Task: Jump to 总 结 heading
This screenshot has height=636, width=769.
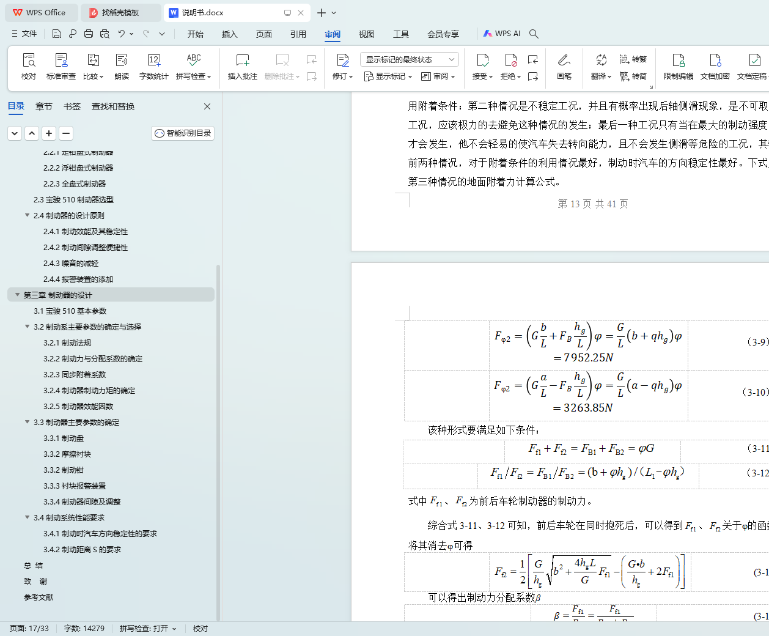Action: [x=34, y=565]
